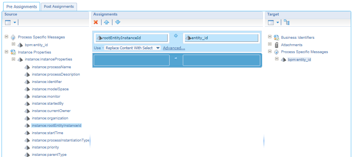
Task: Select instance:startTime in Source tree
Action: (47, 133)
